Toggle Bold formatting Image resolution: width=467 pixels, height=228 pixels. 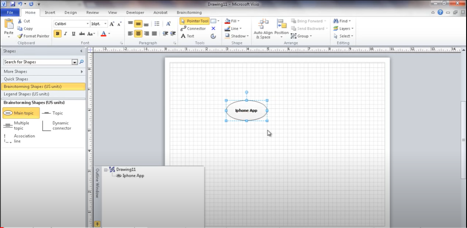58,34
